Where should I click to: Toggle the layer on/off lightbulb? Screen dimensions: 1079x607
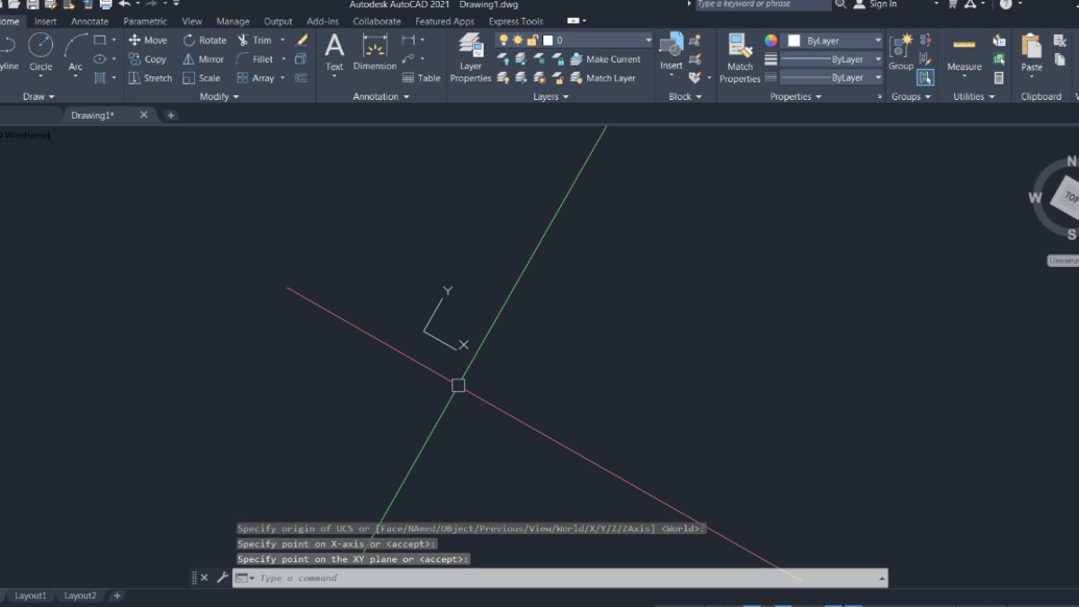pos(503,40)
